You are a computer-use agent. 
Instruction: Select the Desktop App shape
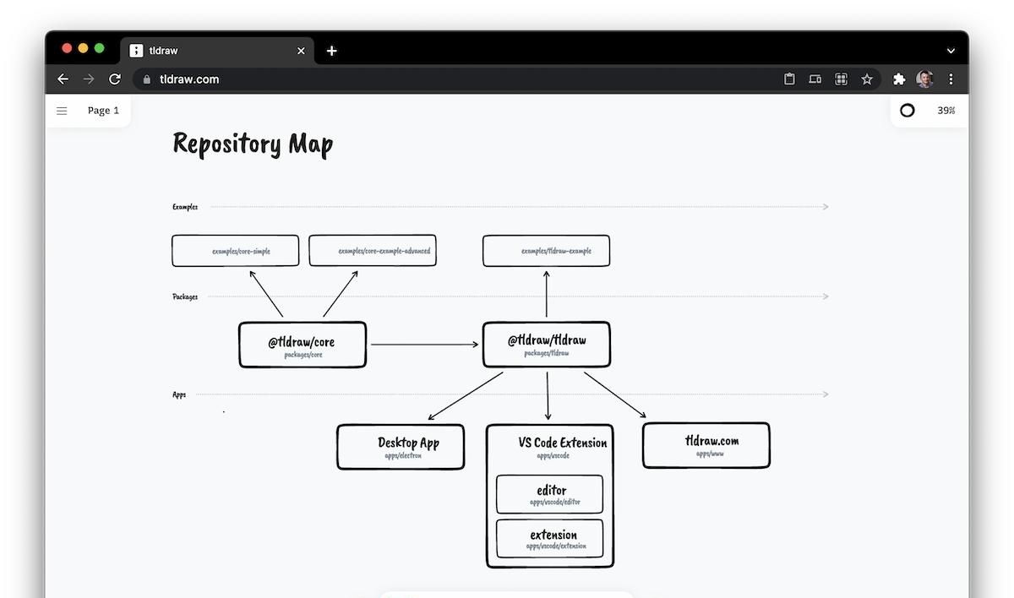(401, 447)
